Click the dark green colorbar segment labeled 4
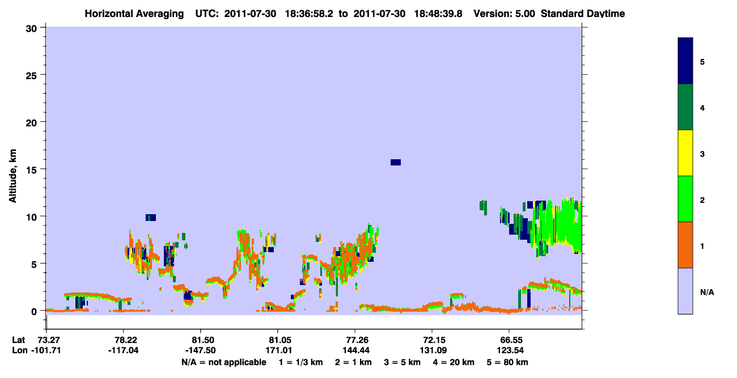This screenshot has height=378, width=737. coord(685,107)
